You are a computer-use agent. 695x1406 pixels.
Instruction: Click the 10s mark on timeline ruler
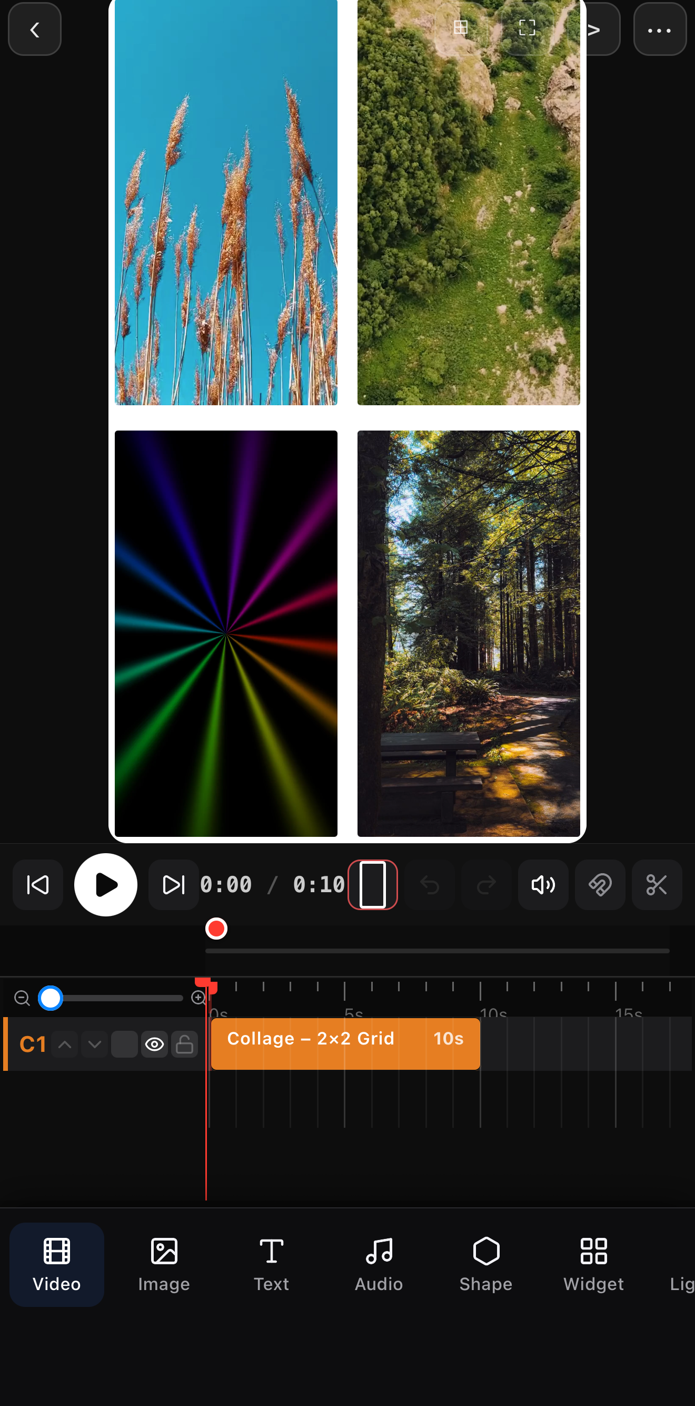pyautogui.click(x=493, y=1012)
